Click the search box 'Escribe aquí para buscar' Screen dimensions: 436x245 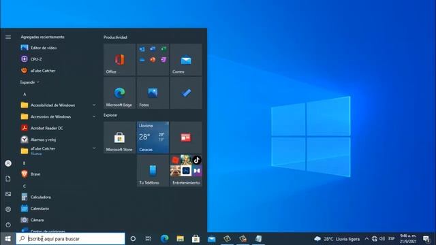(x=71, y=239)
